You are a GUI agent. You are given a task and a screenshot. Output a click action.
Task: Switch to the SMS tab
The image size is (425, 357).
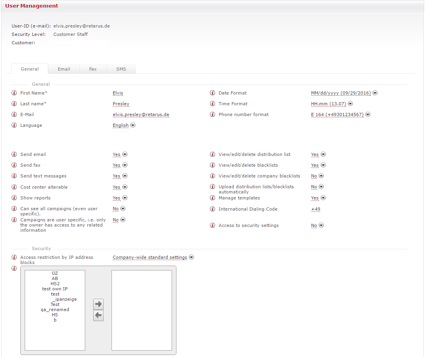pos(121,69)
